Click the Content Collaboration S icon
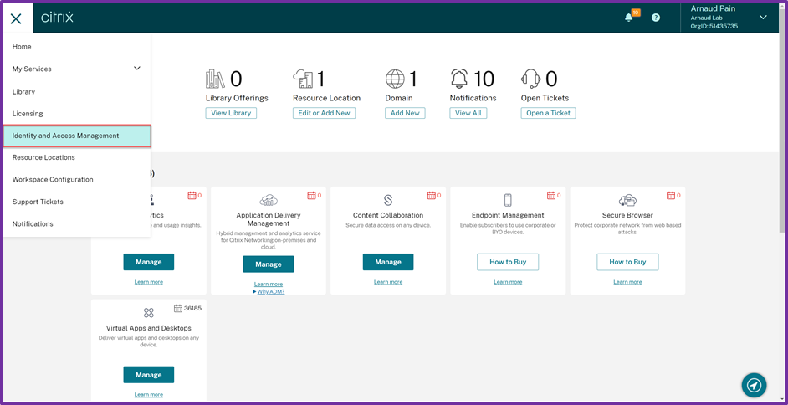Screen dimensions: 788x405 [x=388, y=201]
